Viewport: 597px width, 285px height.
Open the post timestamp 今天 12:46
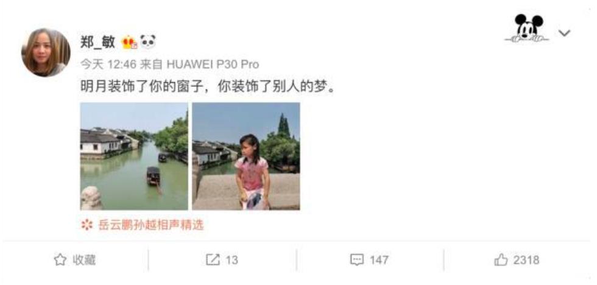coord(108,65)
